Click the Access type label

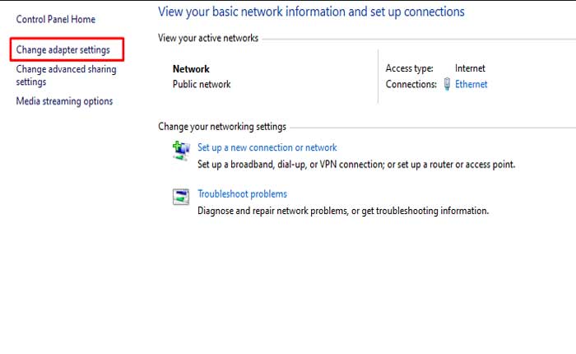click(x=409, y=69)
